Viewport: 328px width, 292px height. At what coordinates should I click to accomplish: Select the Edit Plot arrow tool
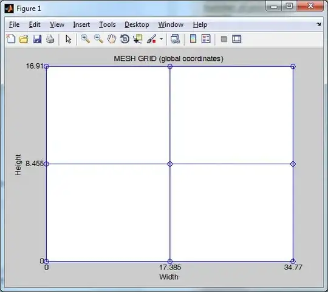pyautogui.click(x=68, y=39)
